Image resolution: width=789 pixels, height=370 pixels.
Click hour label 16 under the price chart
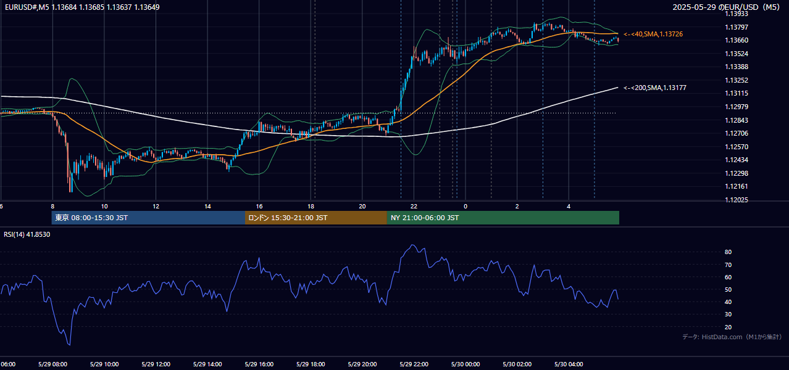tap(259, 207)
